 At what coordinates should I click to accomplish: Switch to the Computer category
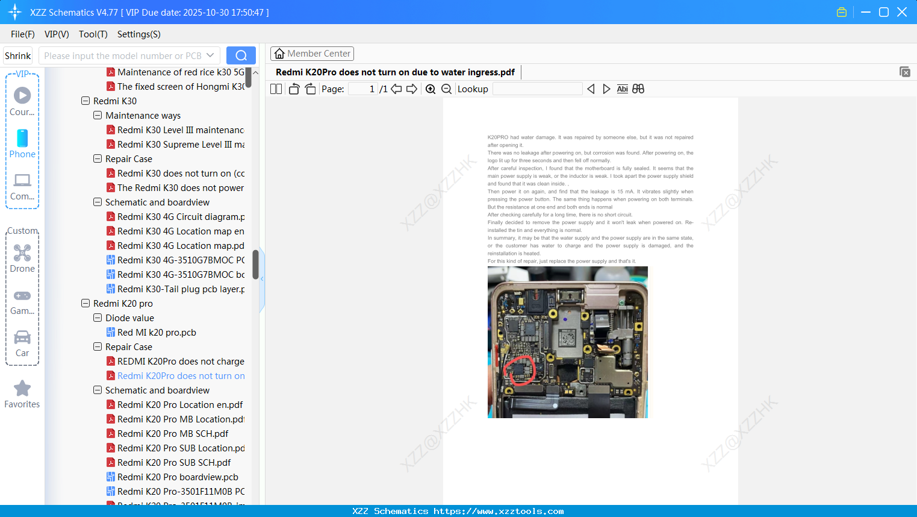click(22, 186)
